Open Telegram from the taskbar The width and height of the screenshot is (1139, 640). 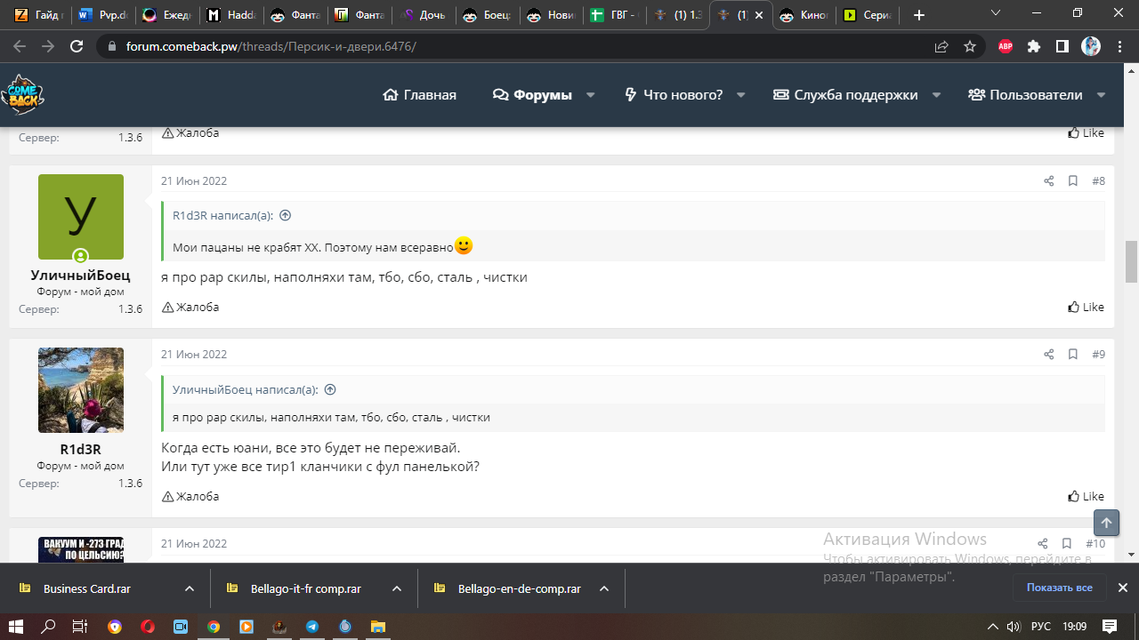coord(312,627)
